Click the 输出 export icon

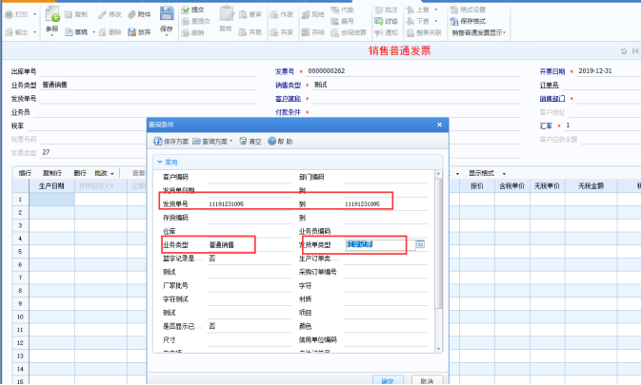point(9,31)
